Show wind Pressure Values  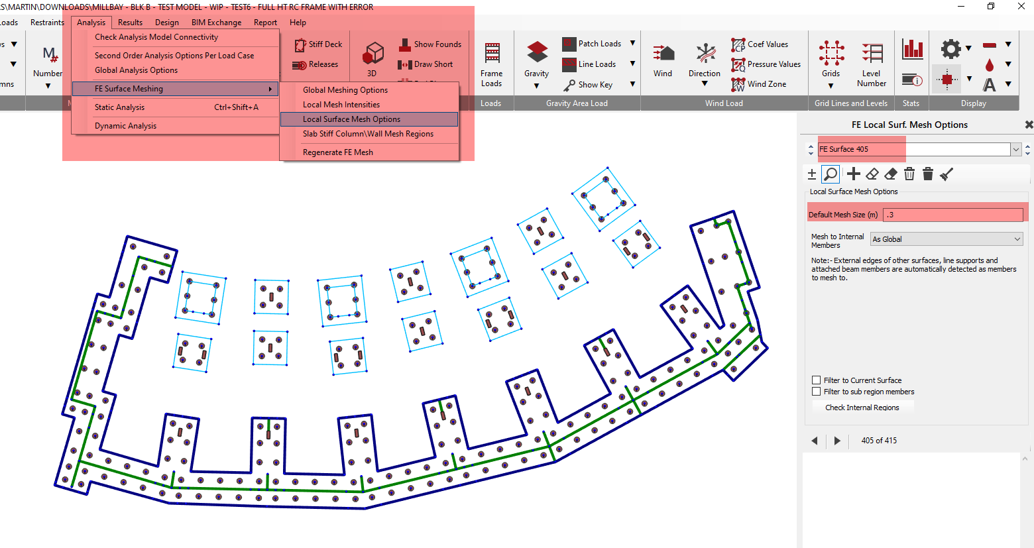[738, 64]
